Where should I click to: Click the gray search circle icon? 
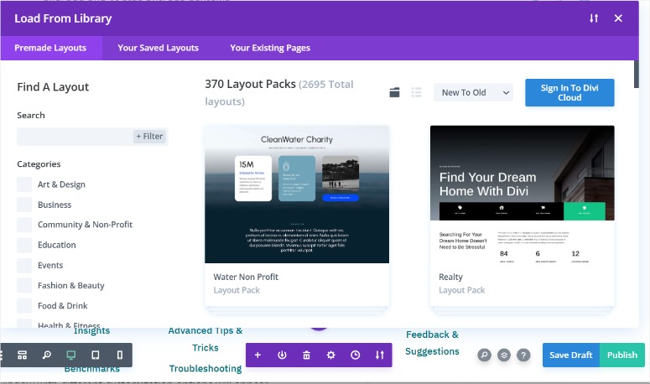[484, 355]
